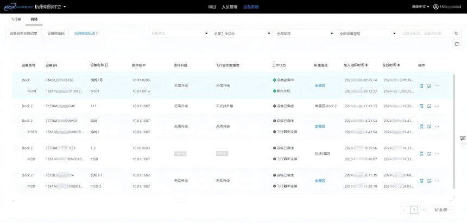Open the feedback chat icon on right edge
The height and width of the screenshot is (223, 467).
(x=463, y=138)
